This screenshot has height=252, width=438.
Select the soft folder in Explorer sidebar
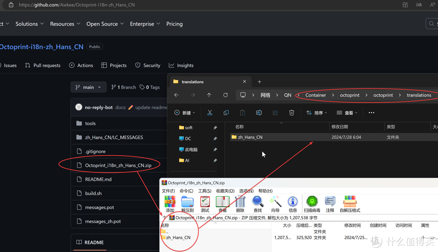189,127
